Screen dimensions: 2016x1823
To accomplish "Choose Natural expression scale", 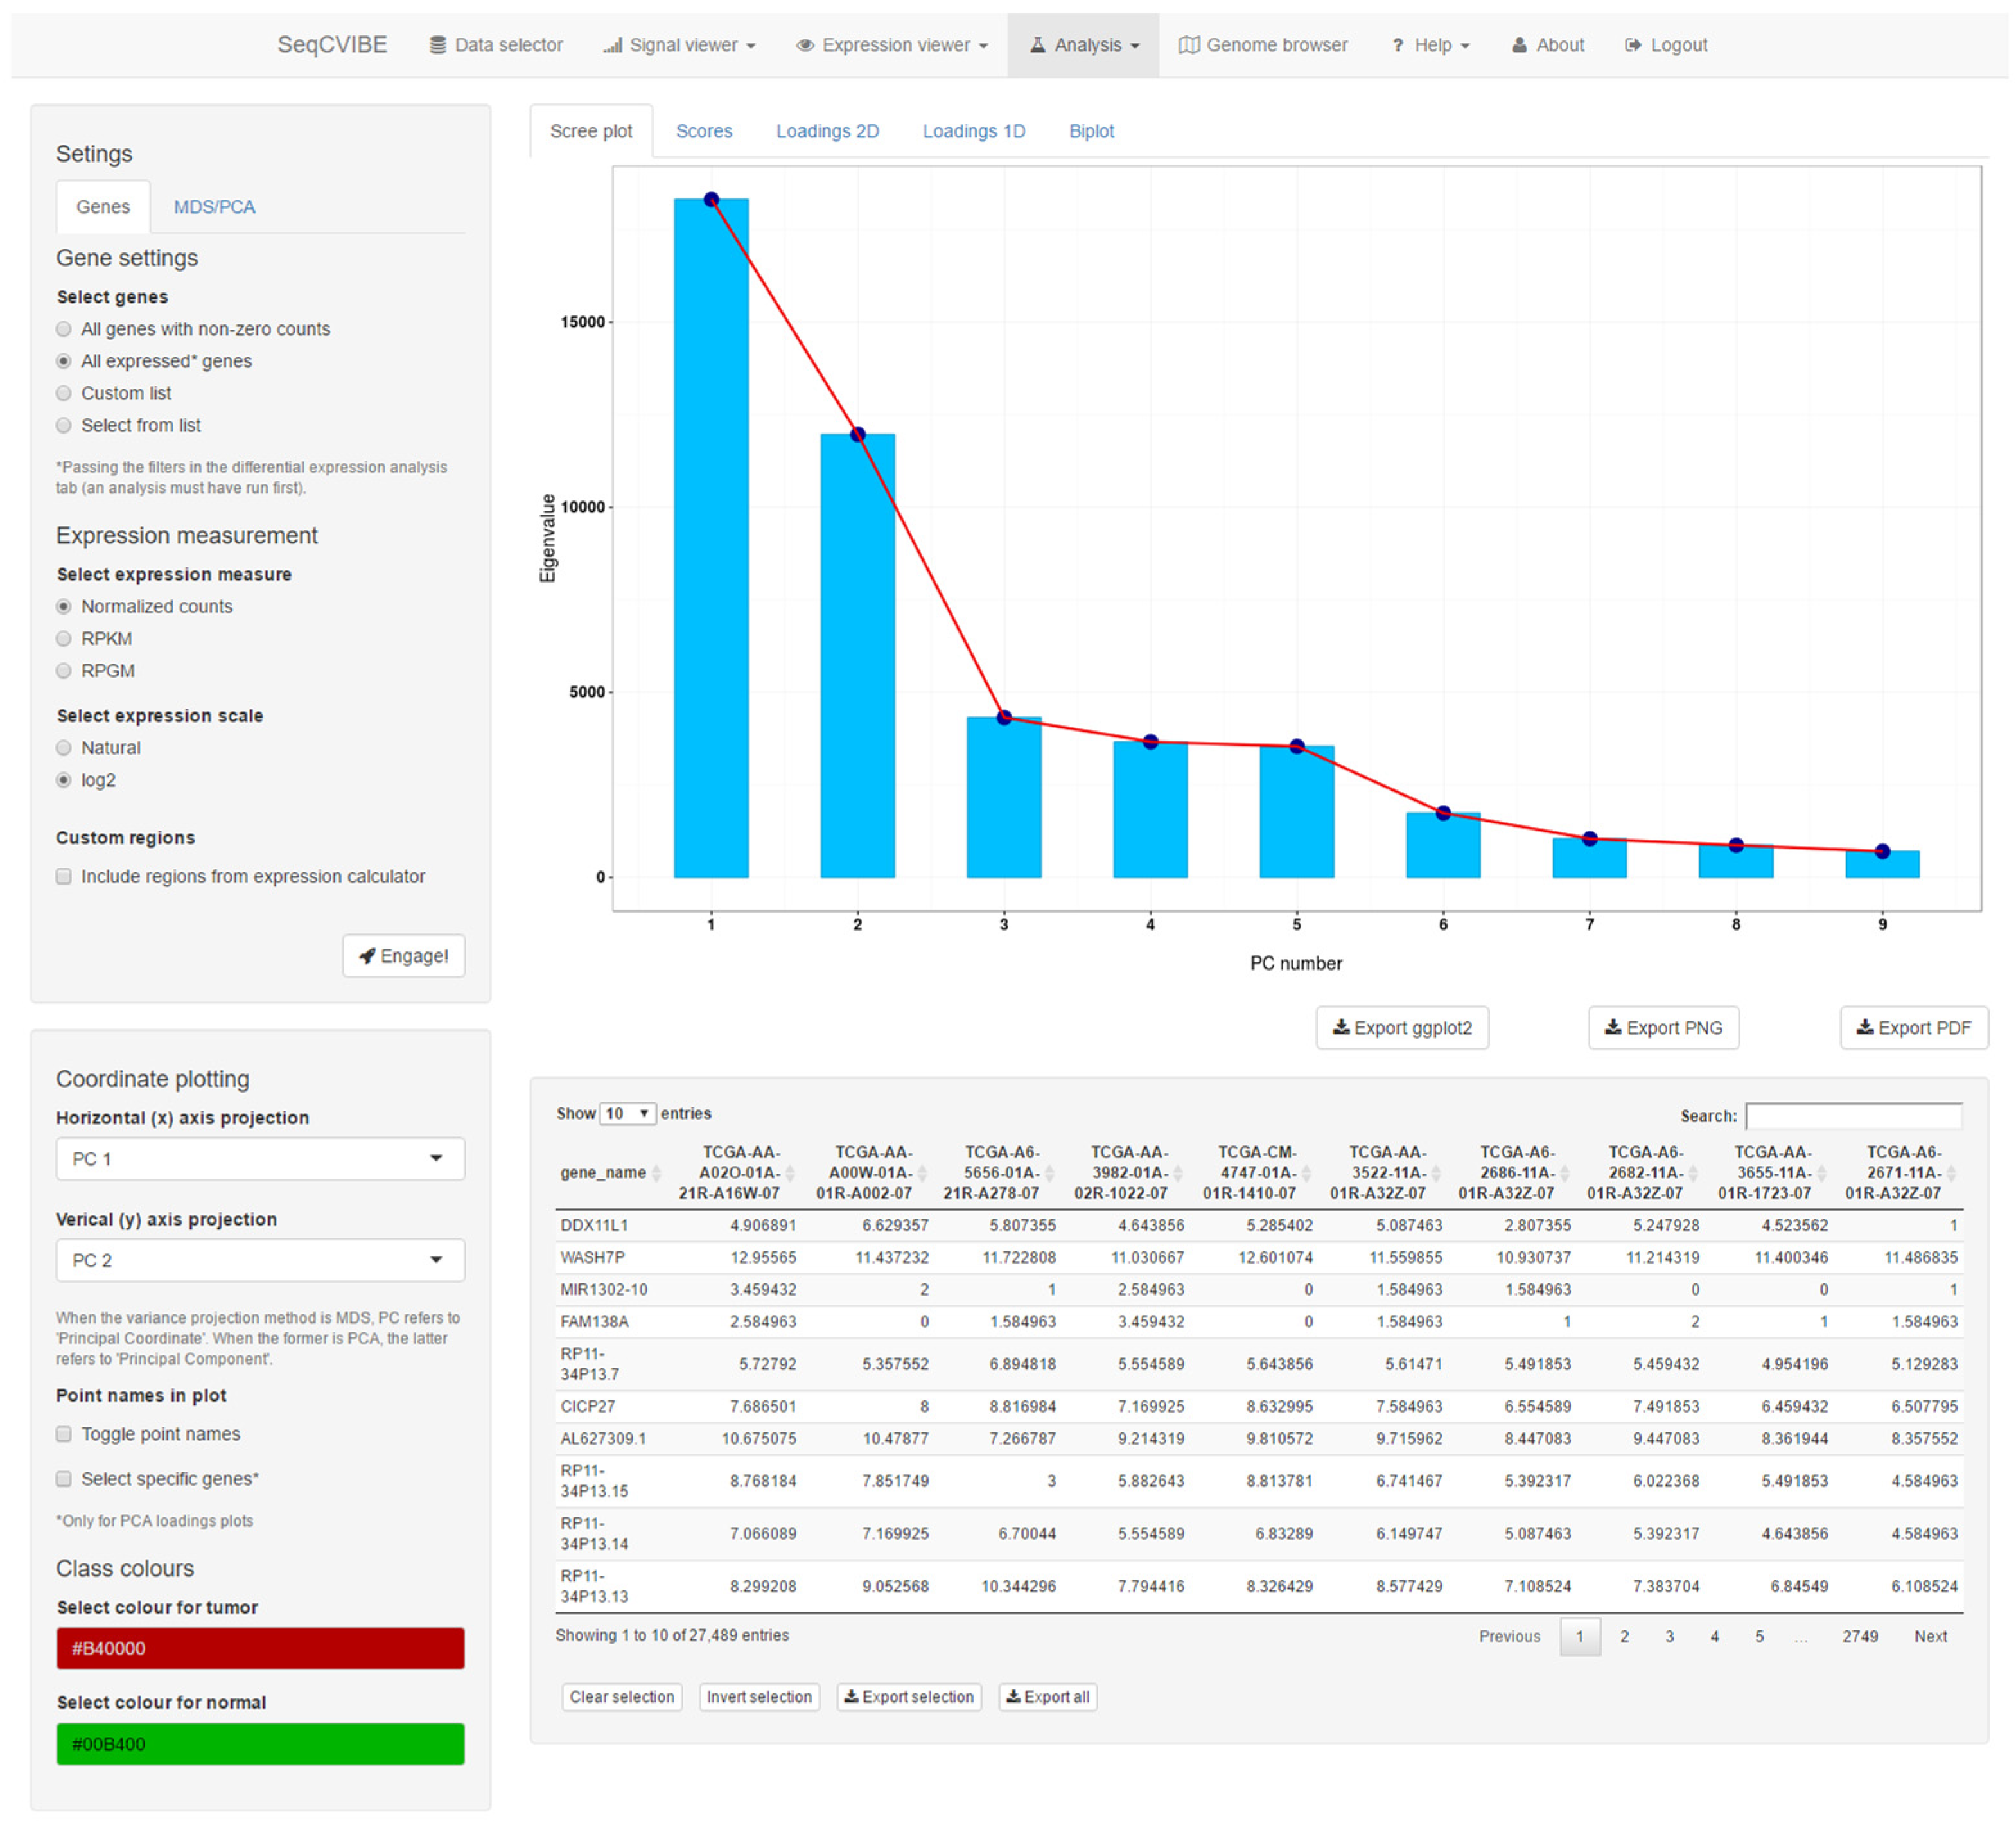I will click(x=64, y=748).
